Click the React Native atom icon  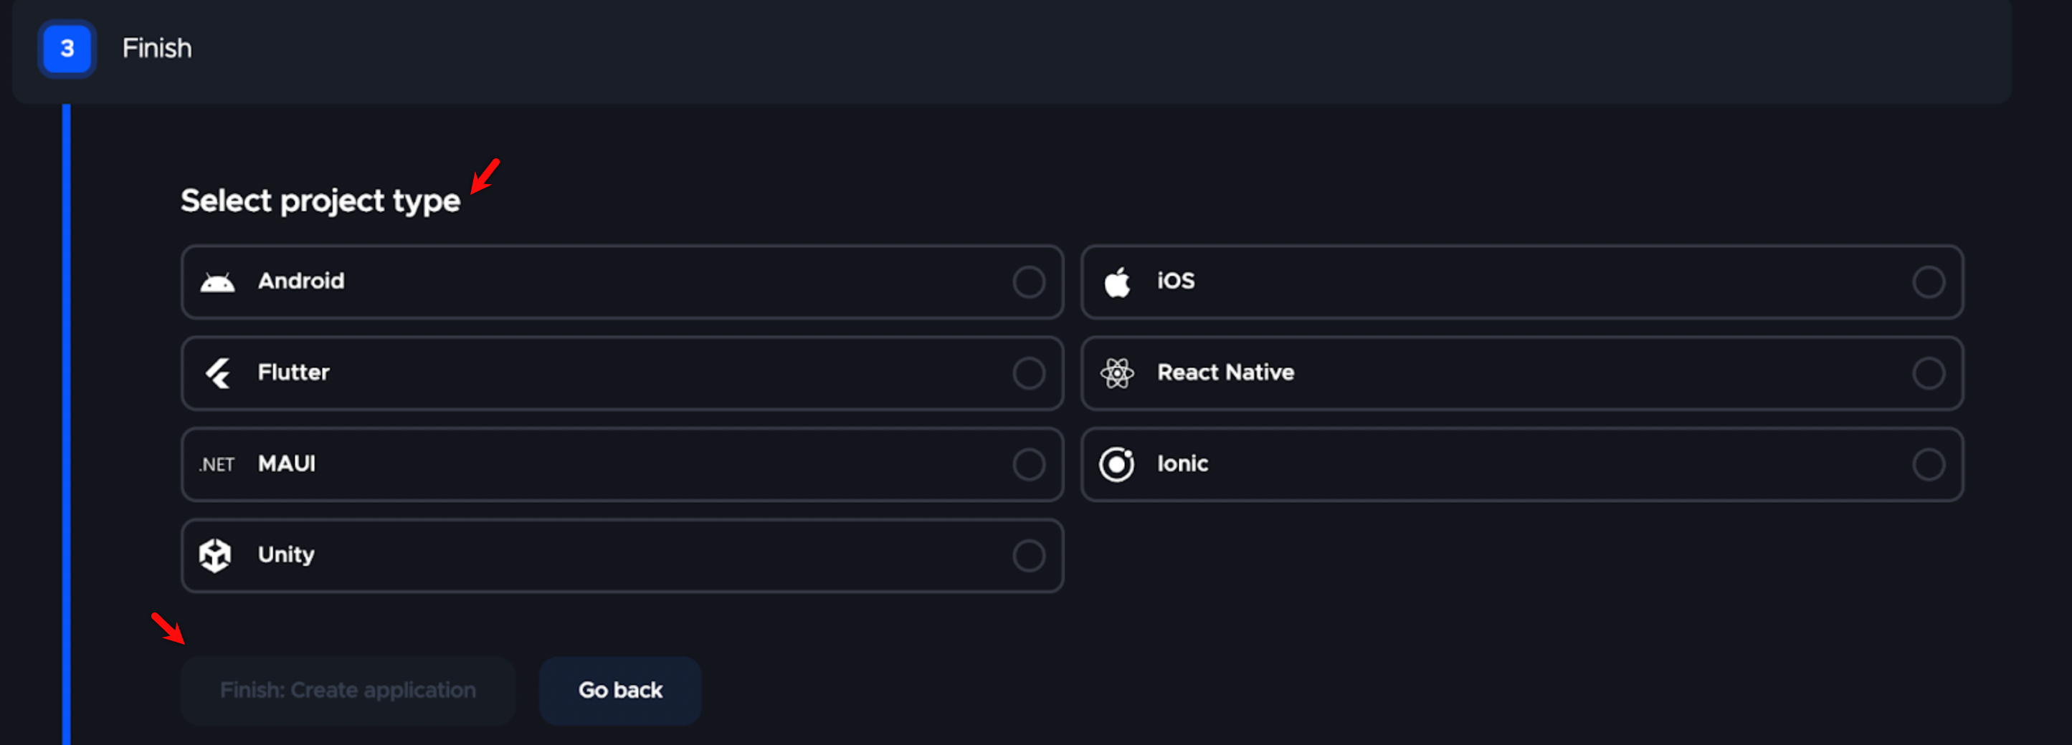coord(1116,373)
